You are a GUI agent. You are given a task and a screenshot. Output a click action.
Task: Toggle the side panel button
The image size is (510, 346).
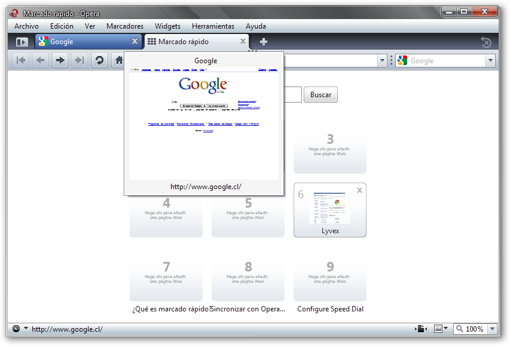click(x=22, y=42)
